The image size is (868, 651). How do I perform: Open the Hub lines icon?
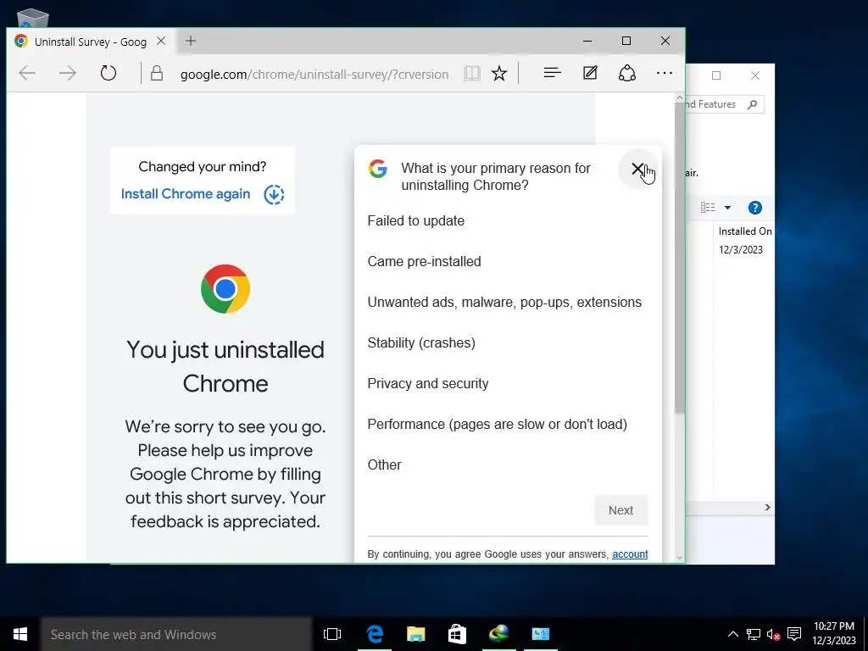tap(552, 73)
